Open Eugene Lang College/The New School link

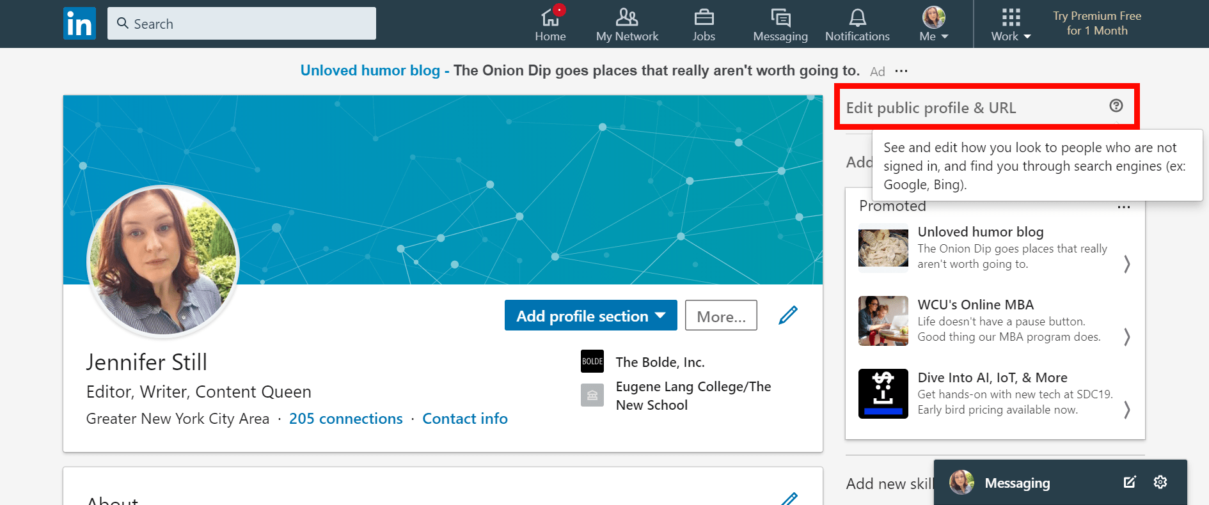[x=693, y=396]
